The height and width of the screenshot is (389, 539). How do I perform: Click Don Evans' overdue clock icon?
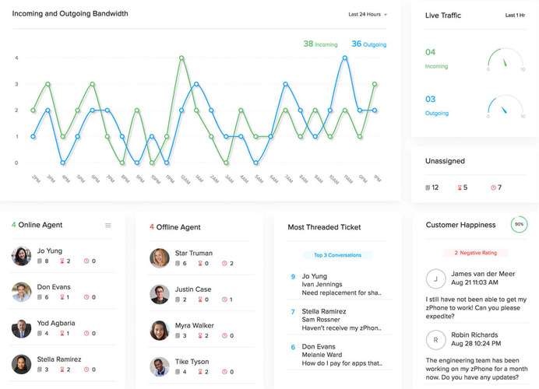pos(86,297)
